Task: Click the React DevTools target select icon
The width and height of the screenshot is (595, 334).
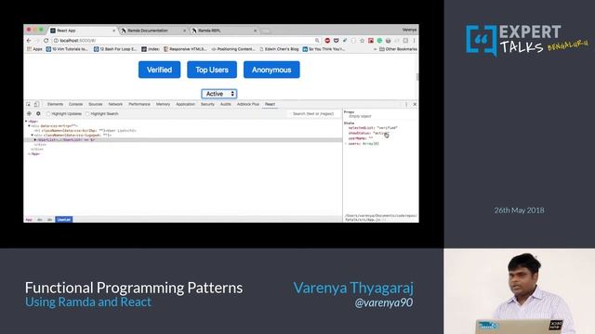Action: pos(29,113)
